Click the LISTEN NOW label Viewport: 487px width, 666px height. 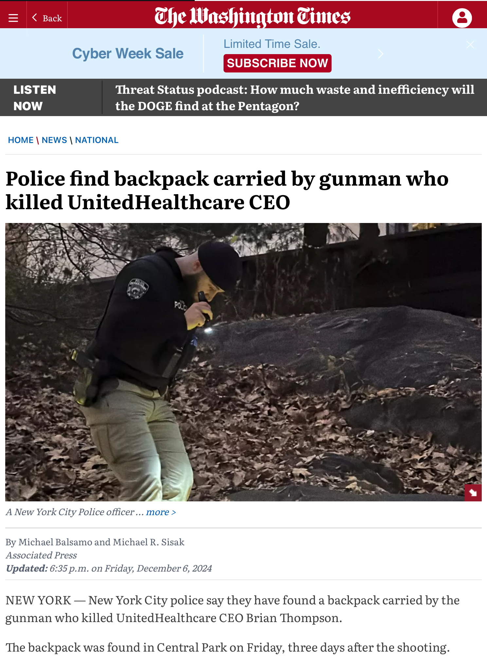click(x=35, y=98)
